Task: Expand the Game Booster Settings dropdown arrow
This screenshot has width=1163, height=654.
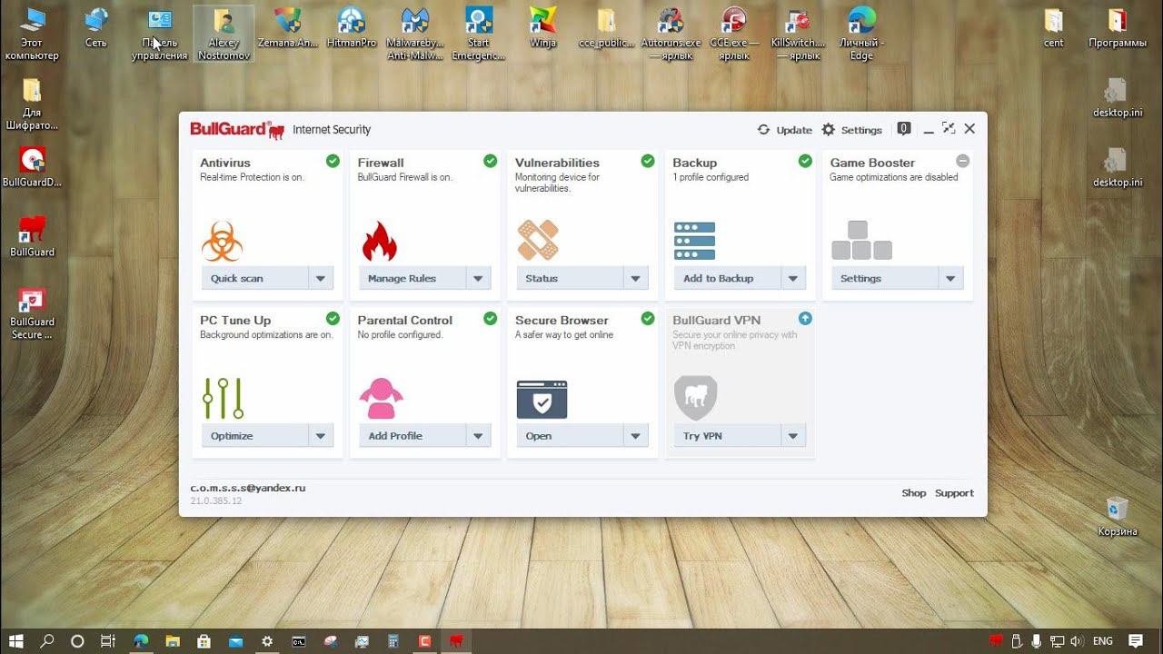Action: (x=951, y=278)
